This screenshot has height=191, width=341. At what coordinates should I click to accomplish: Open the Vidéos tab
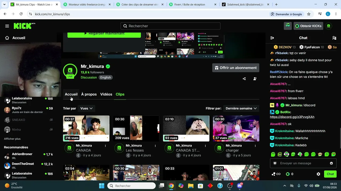[x=106, y=94]
